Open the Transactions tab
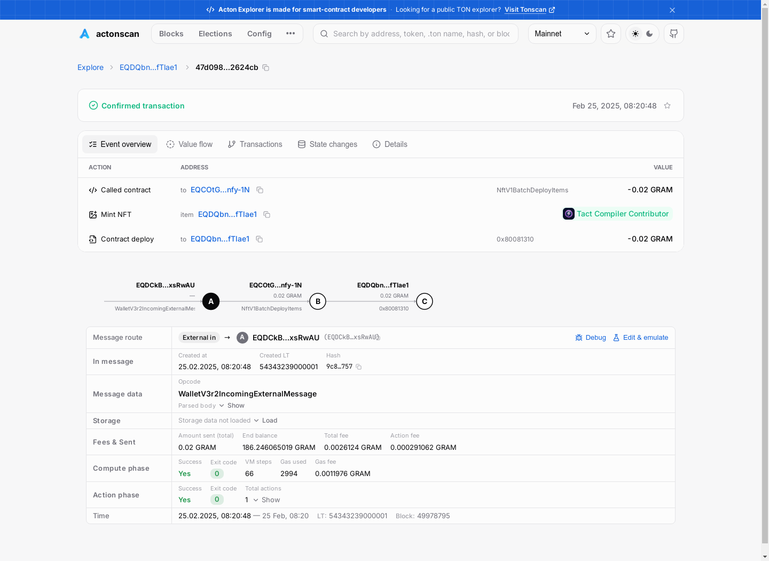 [x=255, y=144]
